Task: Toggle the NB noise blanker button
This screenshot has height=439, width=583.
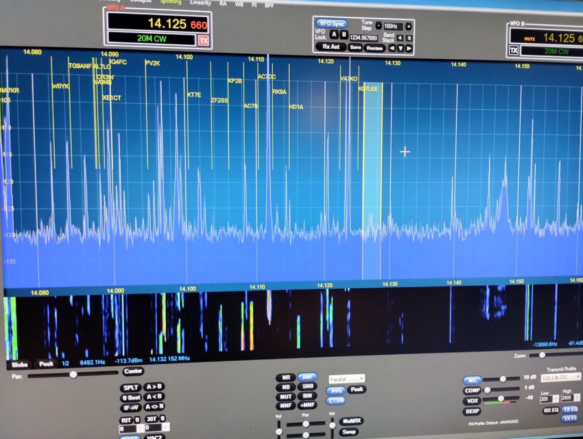Action: (x=286, y=387)
